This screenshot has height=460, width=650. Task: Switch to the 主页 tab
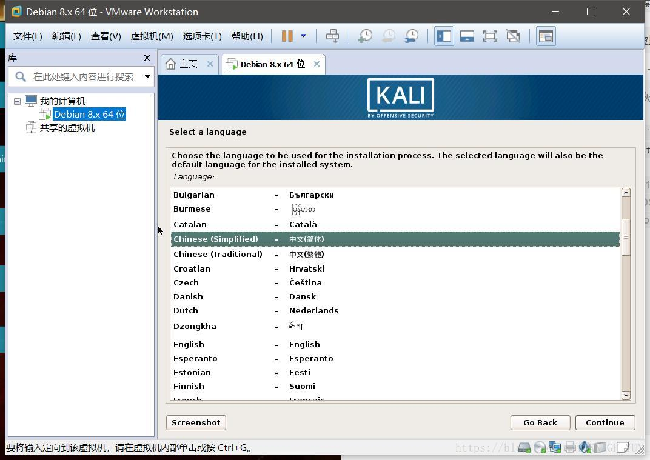pos(188,63)
